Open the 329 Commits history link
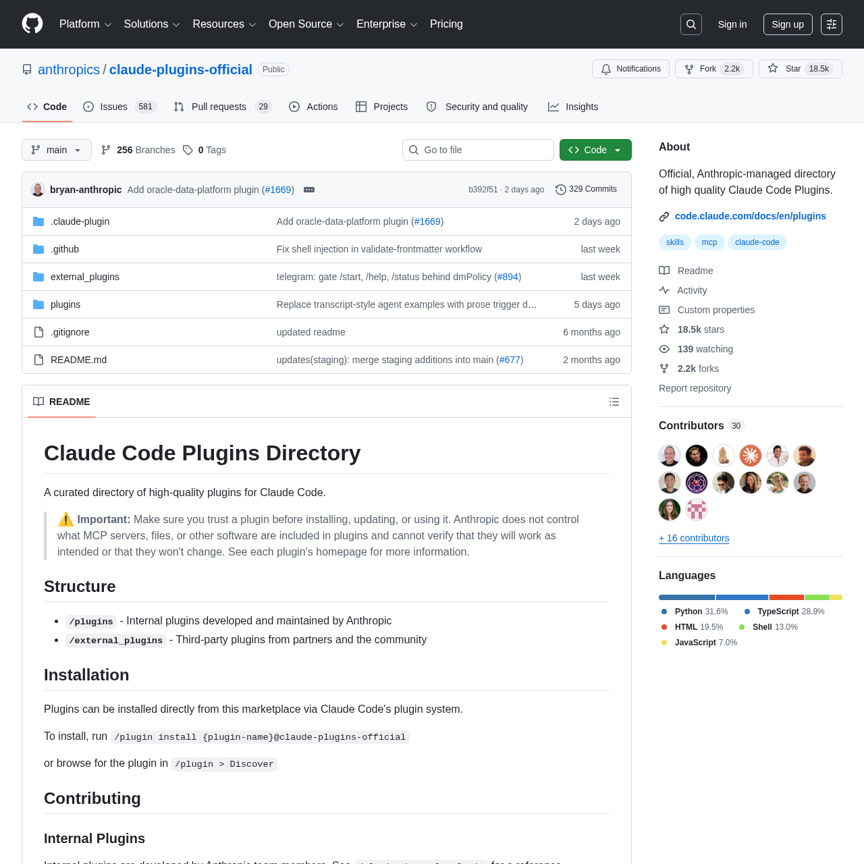Image resolution: width=864 pixels, height=864 pixels. pos(586,190)
